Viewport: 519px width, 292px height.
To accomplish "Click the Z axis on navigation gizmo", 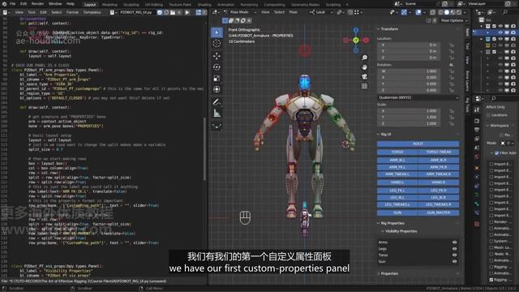I will (355, 30).
